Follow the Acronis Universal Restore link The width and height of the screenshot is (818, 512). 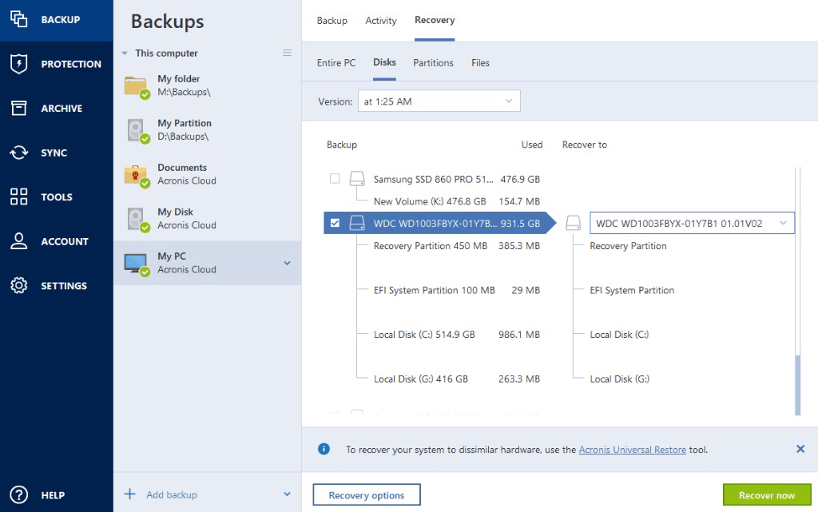(632, 449)
